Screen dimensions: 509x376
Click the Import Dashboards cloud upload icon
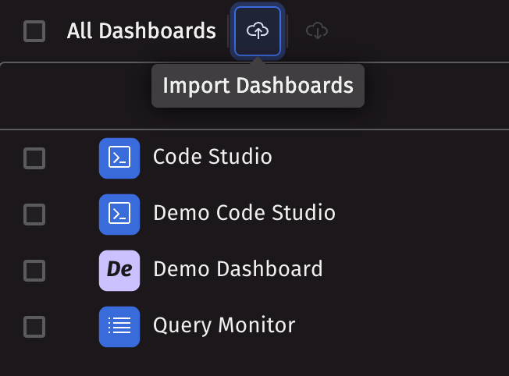coord(257,31)
